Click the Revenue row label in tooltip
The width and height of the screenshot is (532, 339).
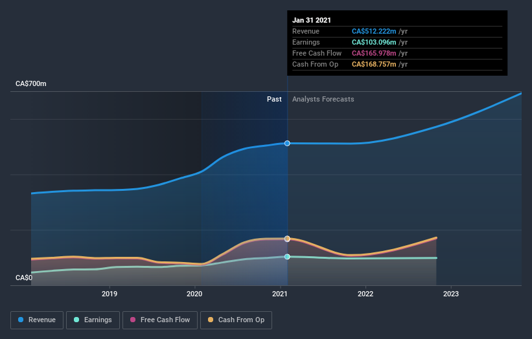pos(306,31)
